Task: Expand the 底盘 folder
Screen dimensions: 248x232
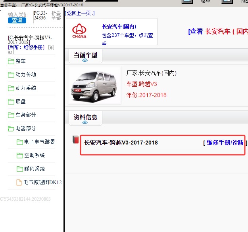Action: point(21,101)
